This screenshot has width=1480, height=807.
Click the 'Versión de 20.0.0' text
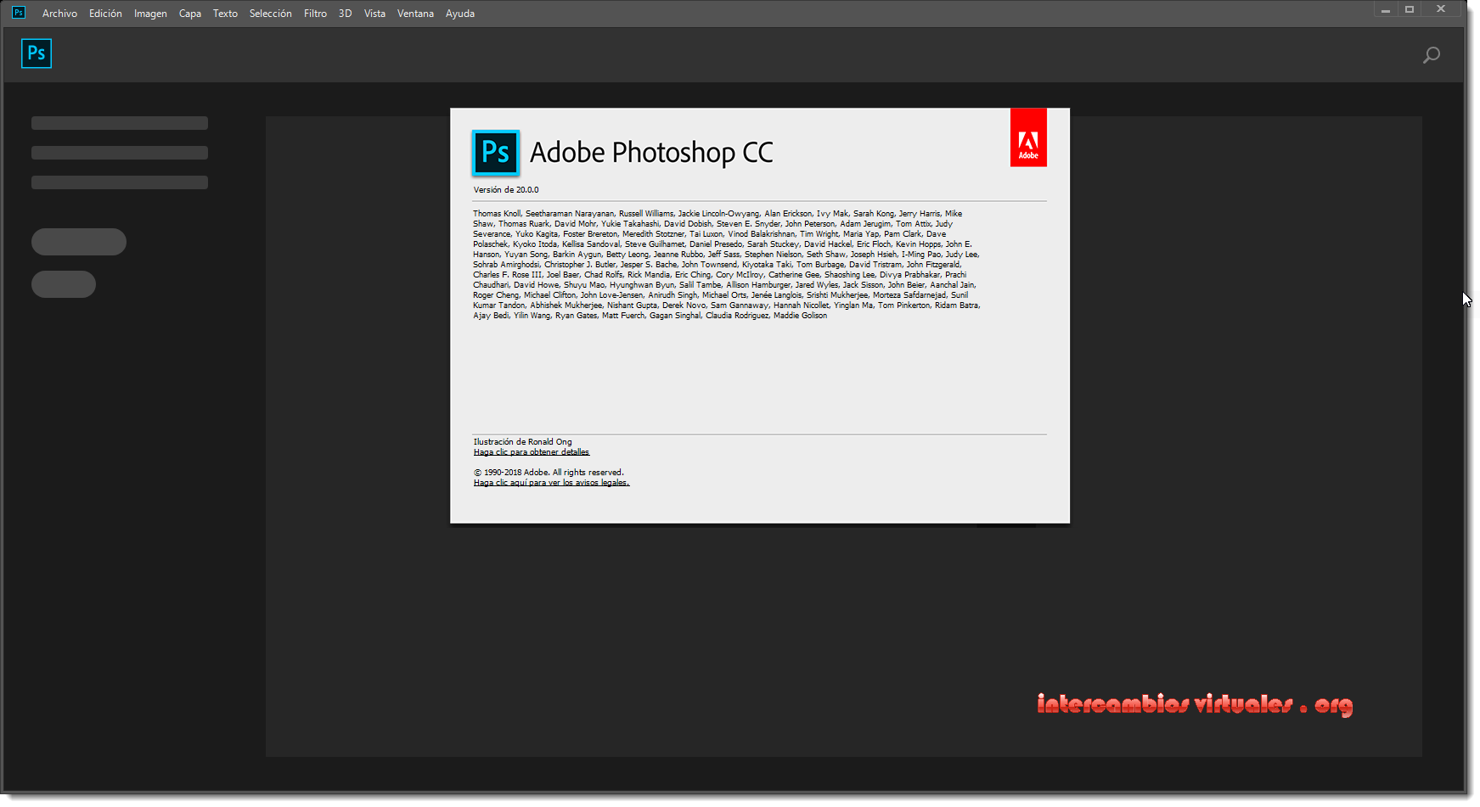(506, 190)
